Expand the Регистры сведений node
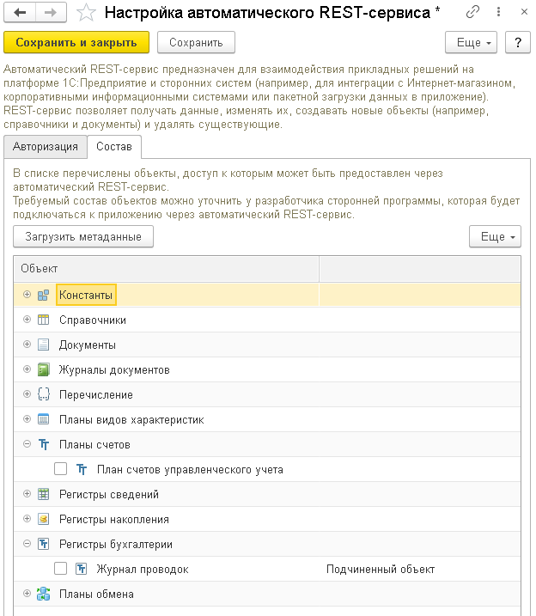The width and height of the screenshot is (536, 616). pyautogui.click(x=27, y=493)
